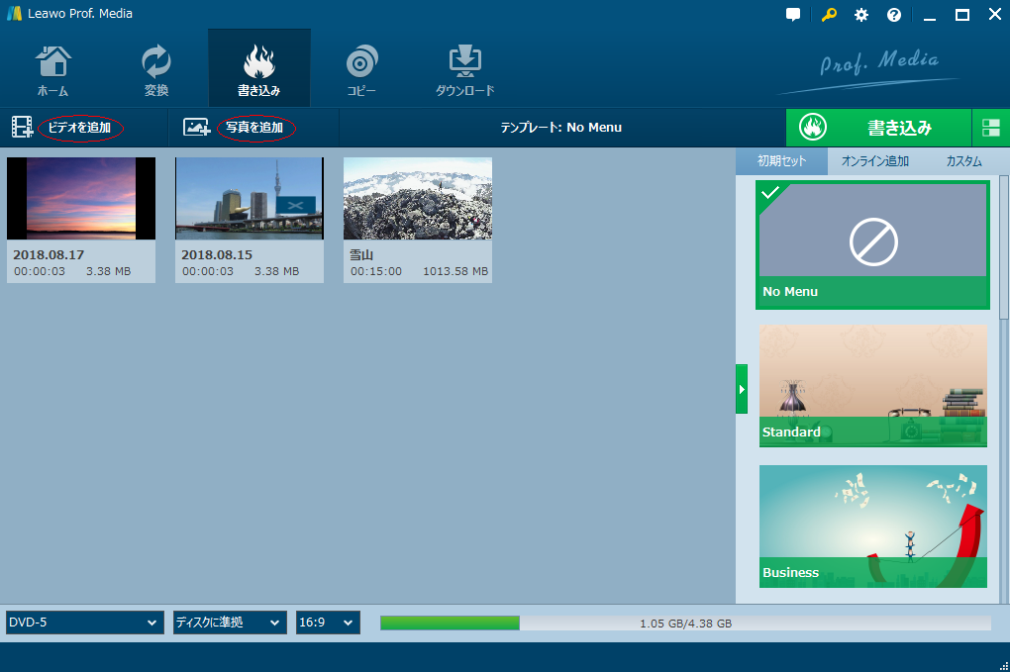This screenshot has height=672, width=1010.
Task: Open settings gear icon
Action: click(861, 15)
